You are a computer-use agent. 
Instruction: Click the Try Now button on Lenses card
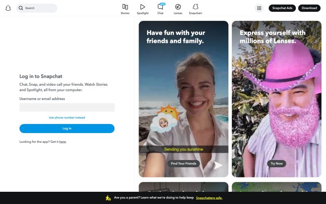(x=277, y=164)
